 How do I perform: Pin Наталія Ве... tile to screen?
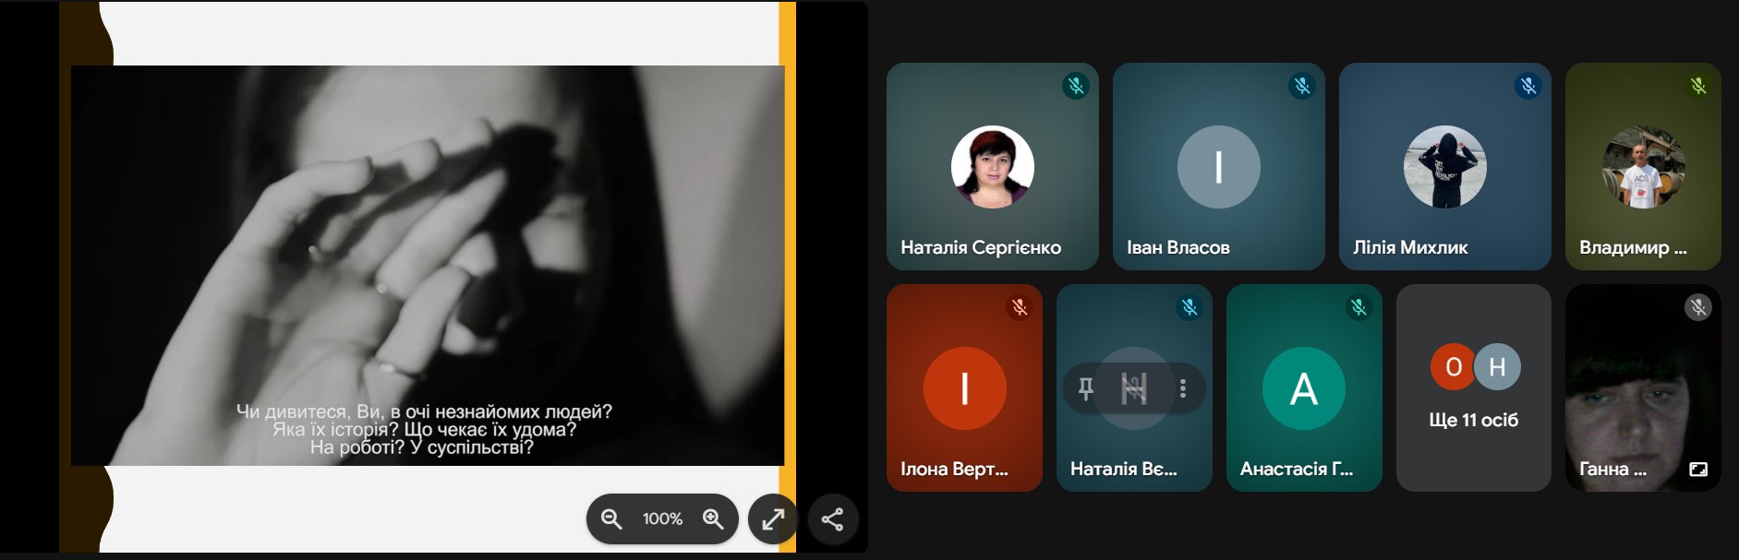pyautogui.click(x=1086, y=388)
